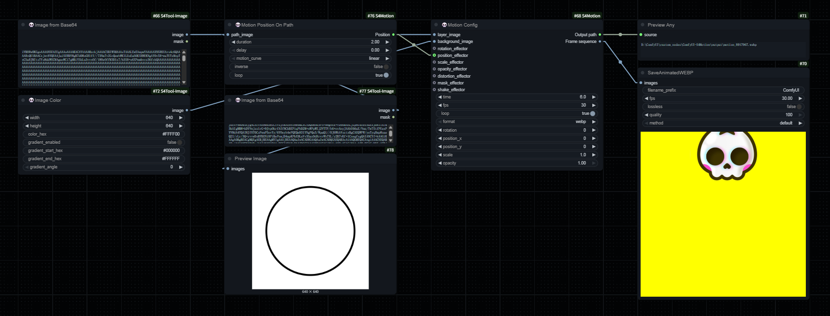
Task: Click the circle path preview image thumbnail
Action: [x=310, y=231]
